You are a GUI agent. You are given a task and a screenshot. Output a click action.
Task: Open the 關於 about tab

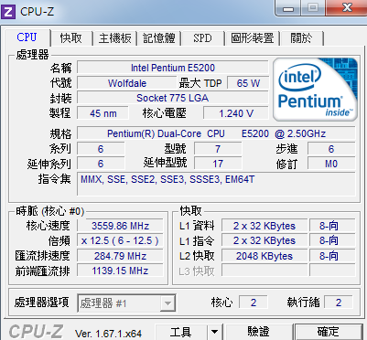301,38
